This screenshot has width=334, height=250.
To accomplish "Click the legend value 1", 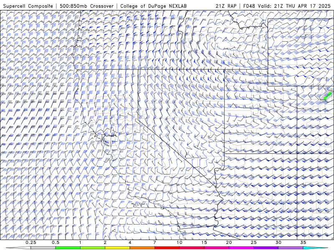I will point(80,242).
